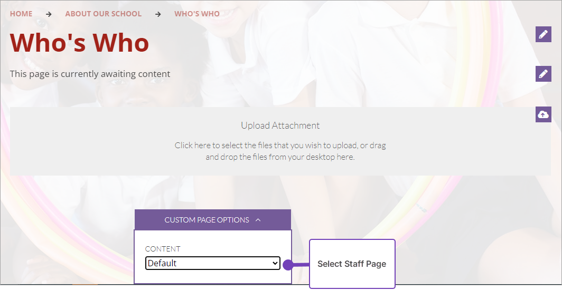The height and width of the screenshot is (290, 562).
Task: Click the pencil icon beside the awaiting content text
Action: pos(543,74)
